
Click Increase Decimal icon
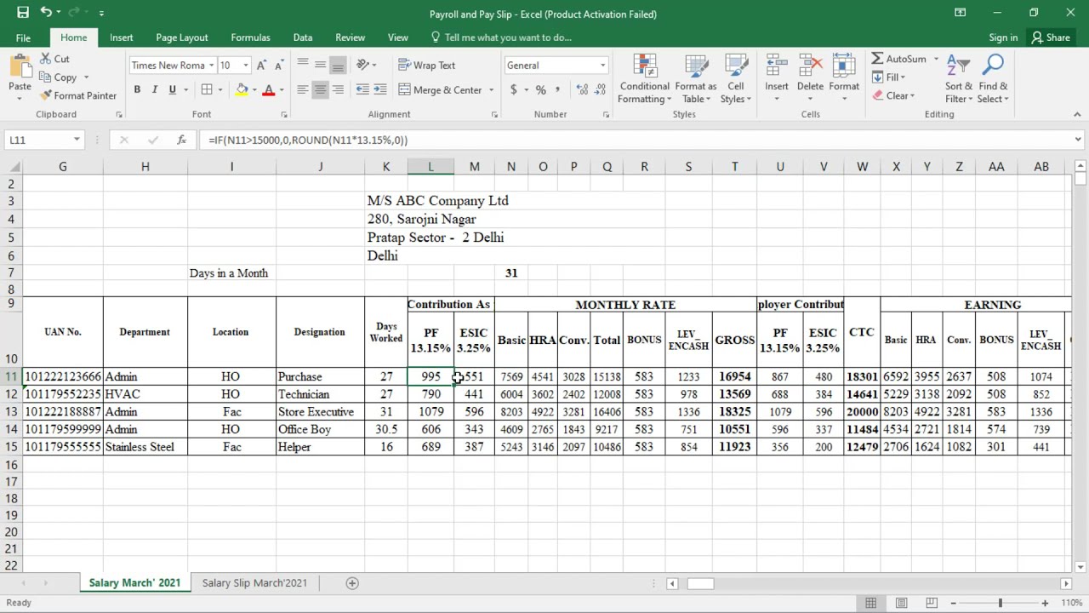coord(582,89)
